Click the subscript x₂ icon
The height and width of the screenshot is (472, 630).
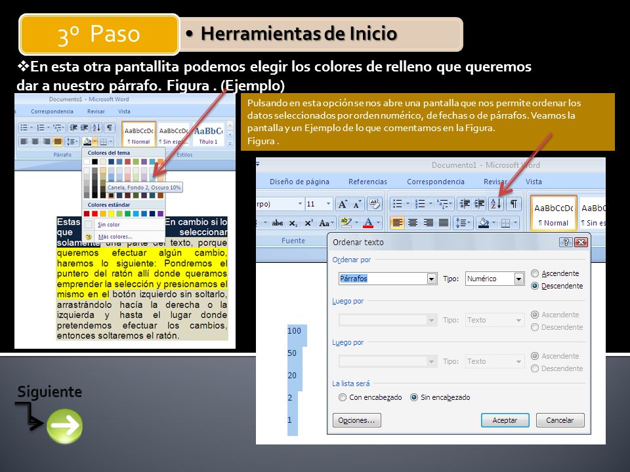click(294, 223)
